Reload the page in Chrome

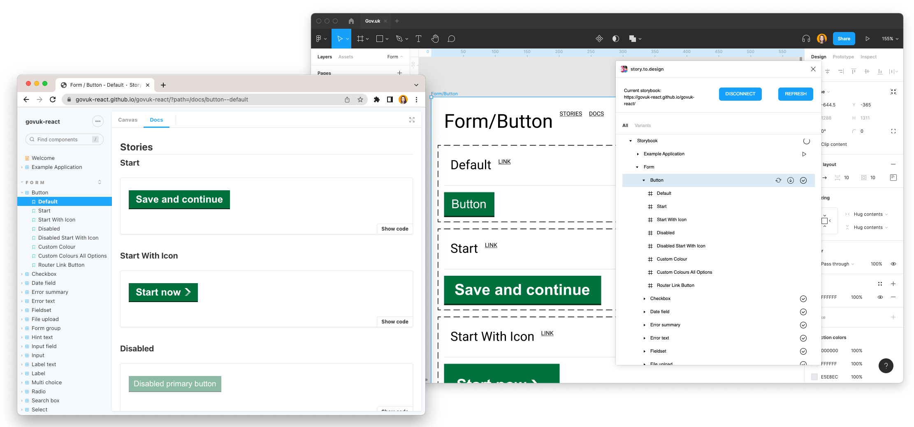click(x=53, y=99)
